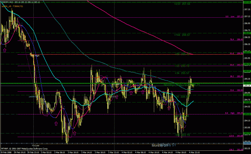Click the Fibonacci 50.0 level label
Screen dimensions: 251x154
point(237,65)
